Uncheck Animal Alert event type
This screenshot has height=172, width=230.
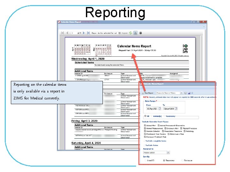(x=145, y=125)
